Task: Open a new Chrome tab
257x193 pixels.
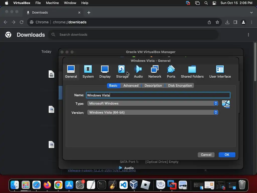Action: [89, 13]
